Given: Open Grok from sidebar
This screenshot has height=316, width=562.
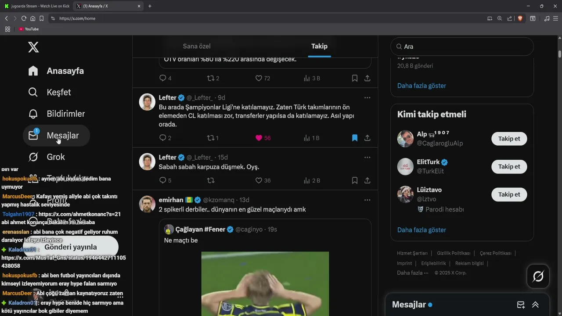Looking at the screenshot, I should 46,157.
